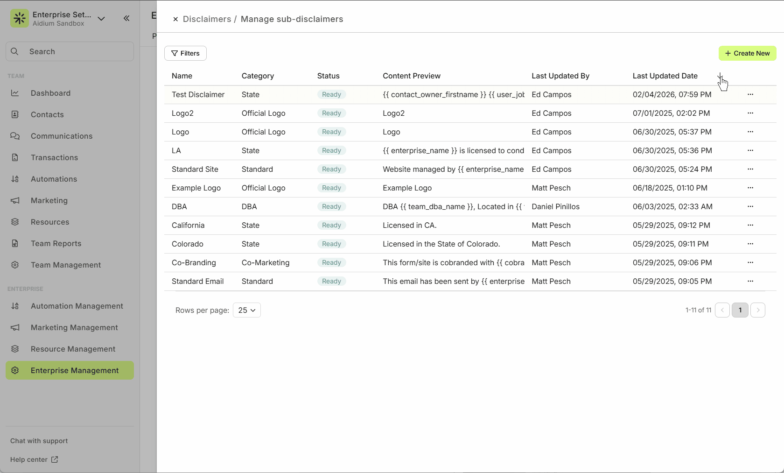Open three-dot menu for California row
Image resolution: width=784 pixels, height=473 pixels.
pos(750,225)
